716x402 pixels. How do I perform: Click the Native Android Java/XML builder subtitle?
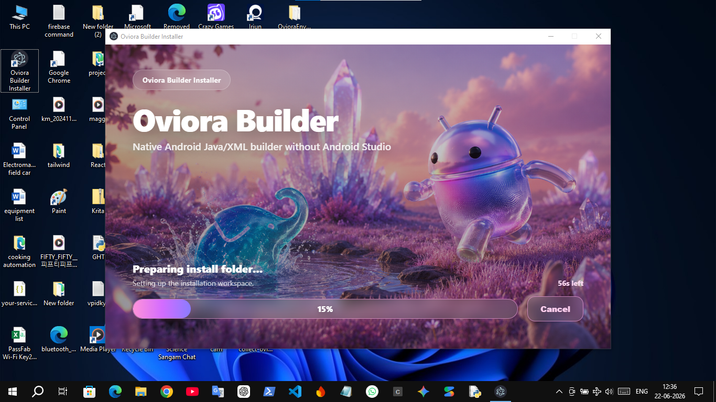[262, 147]
